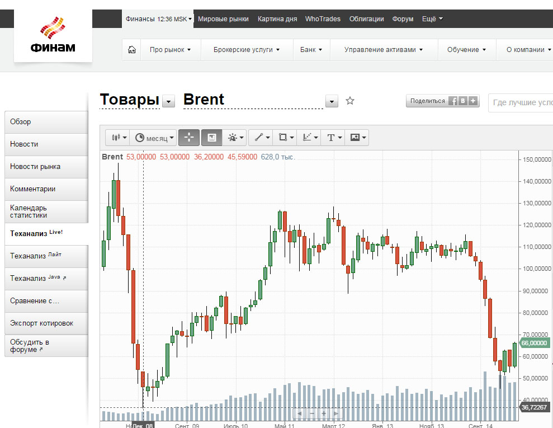Zoom in chart with the plus control
Screen dimensions: 553x428
pyautogui.click(x=323, y=413)
